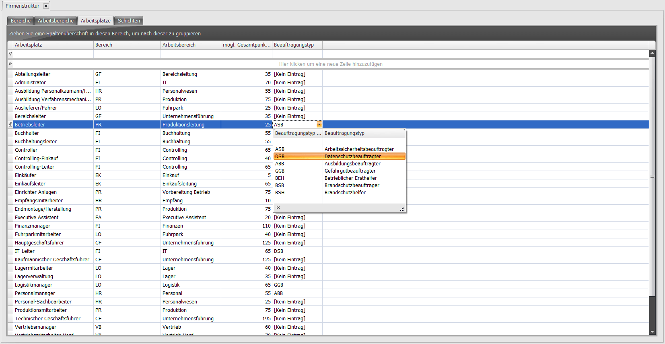Click 'Hier klicken' row to add new line
The width and height of the screenshot is (665, 344).
[331, 64]
